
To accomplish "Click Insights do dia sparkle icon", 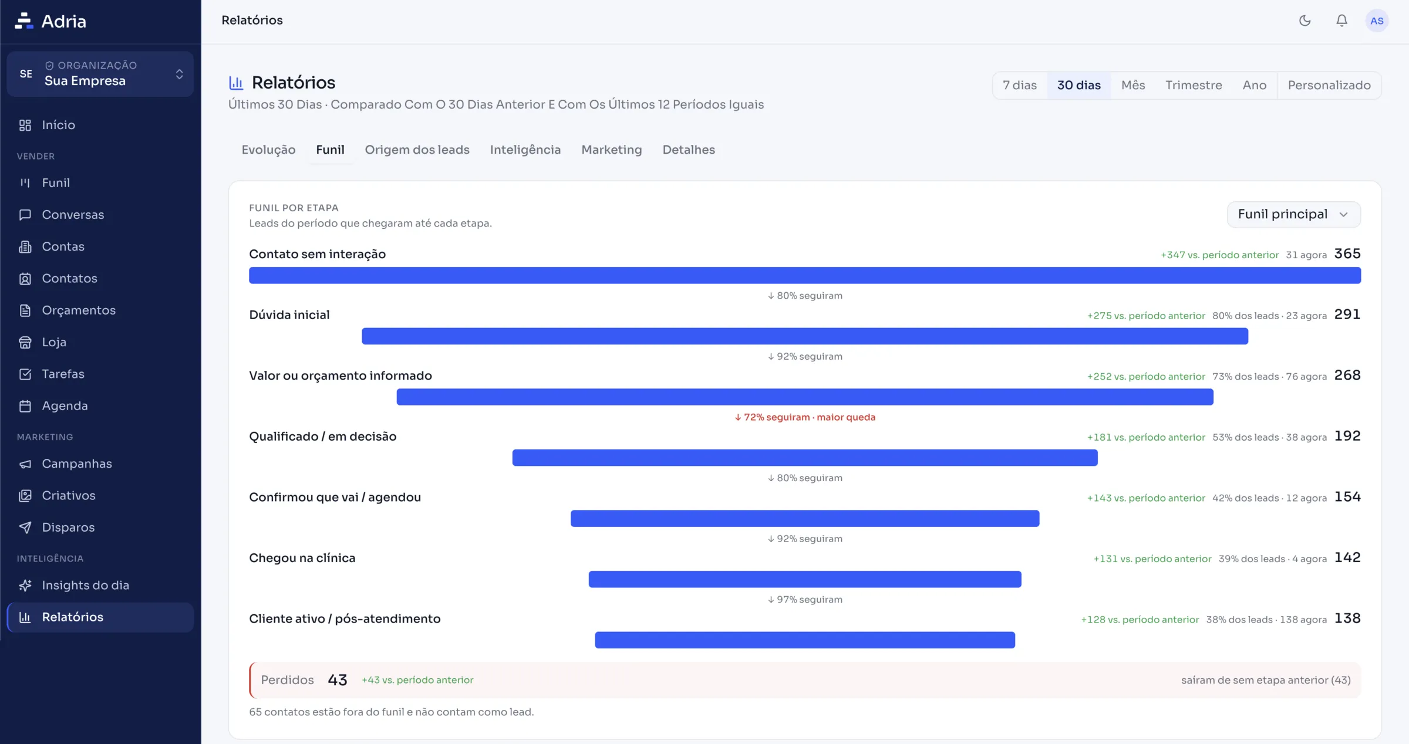I will point(25,586).
